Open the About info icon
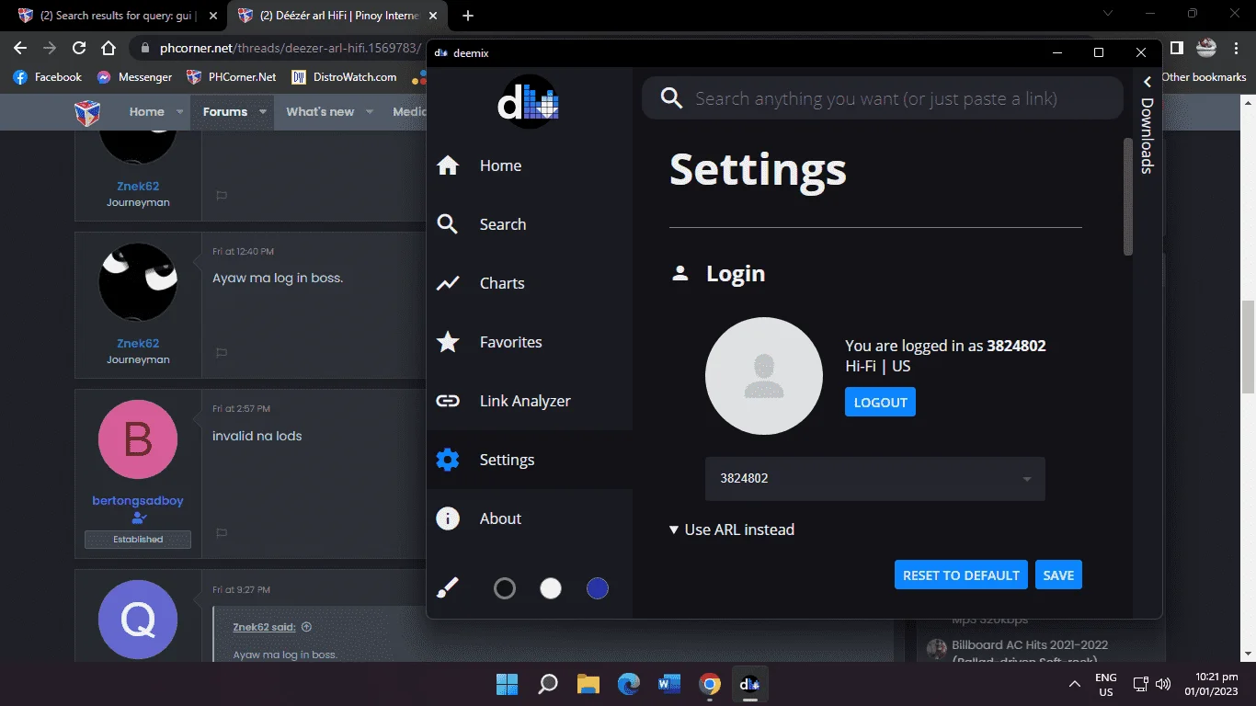The height and width of the screenshot is (706, 1256). click(x=448, y=518)
